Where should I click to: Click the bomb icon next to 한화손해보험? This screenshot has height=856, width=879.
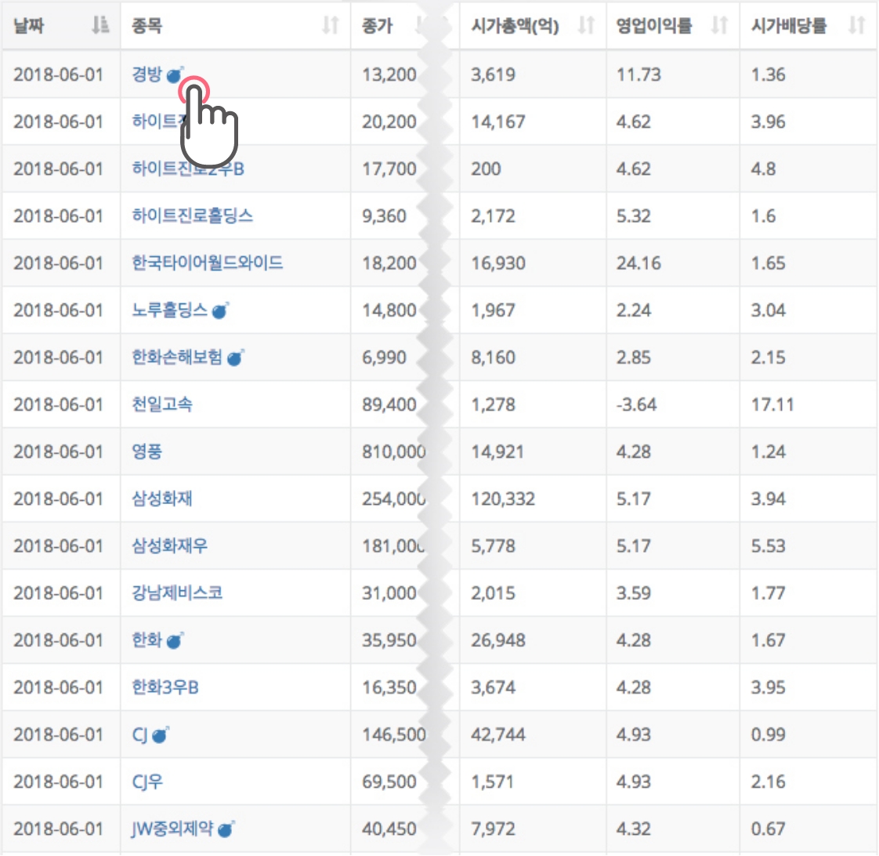[236, 357]
